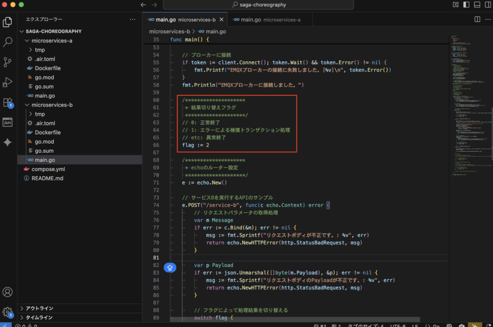
Task: Click the Split Editor Right icon
Action: point(477,19)
